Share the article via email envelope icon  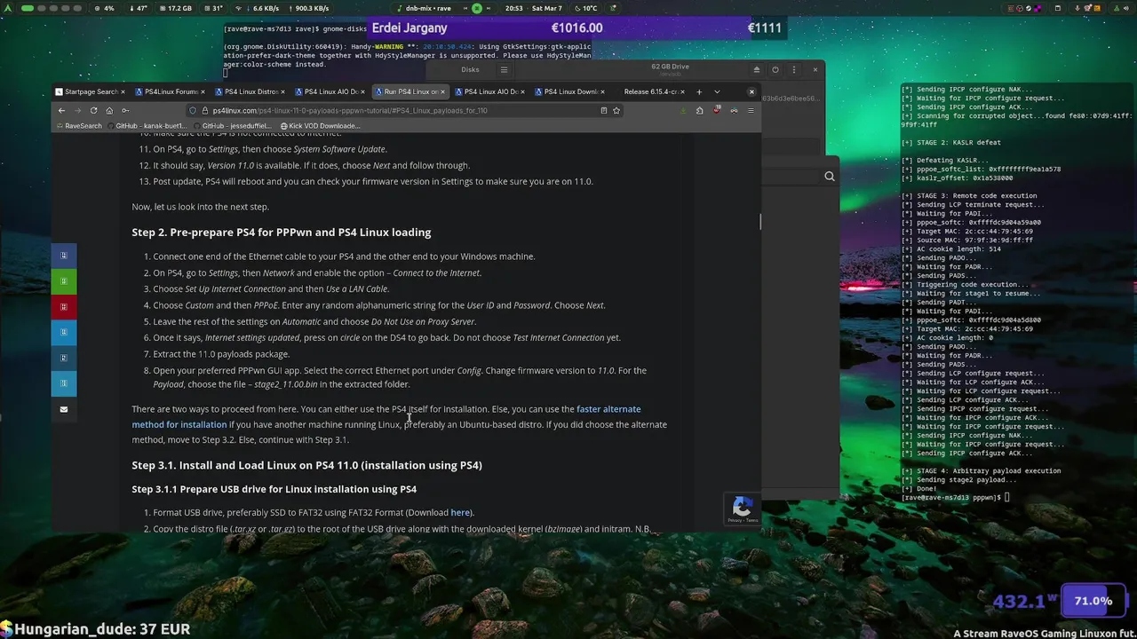click(x=63, y=409)
